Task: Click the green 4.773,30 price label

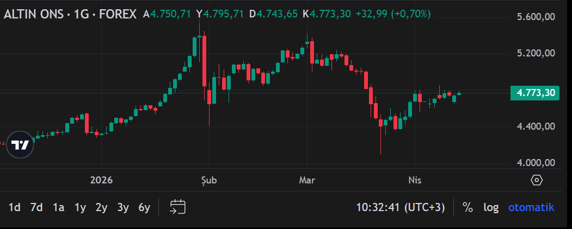Action: (x=536, y=93)
